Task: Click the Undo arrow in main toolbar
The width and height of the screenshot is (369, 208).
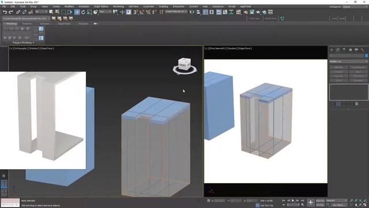Action: (x=5, y=12)
